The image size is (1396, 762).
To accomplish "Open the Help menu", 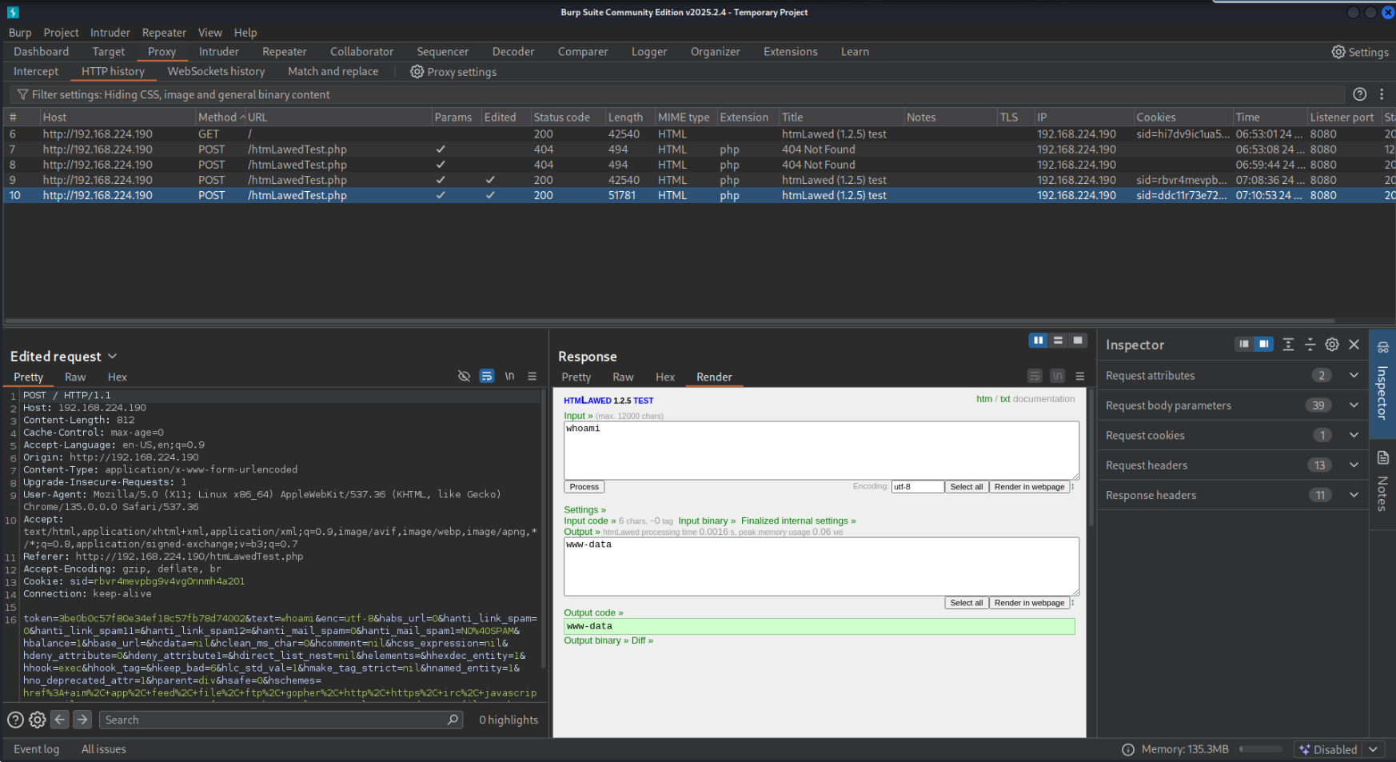I will [x=245, y=33].
